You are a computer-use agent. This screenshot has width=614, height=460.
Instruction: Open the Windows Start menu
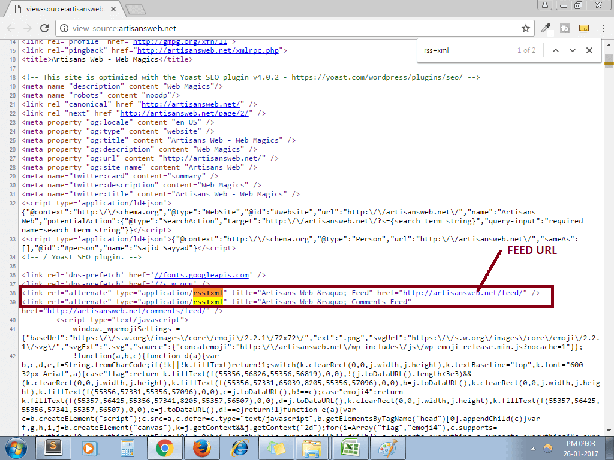(x=16, y=448)
